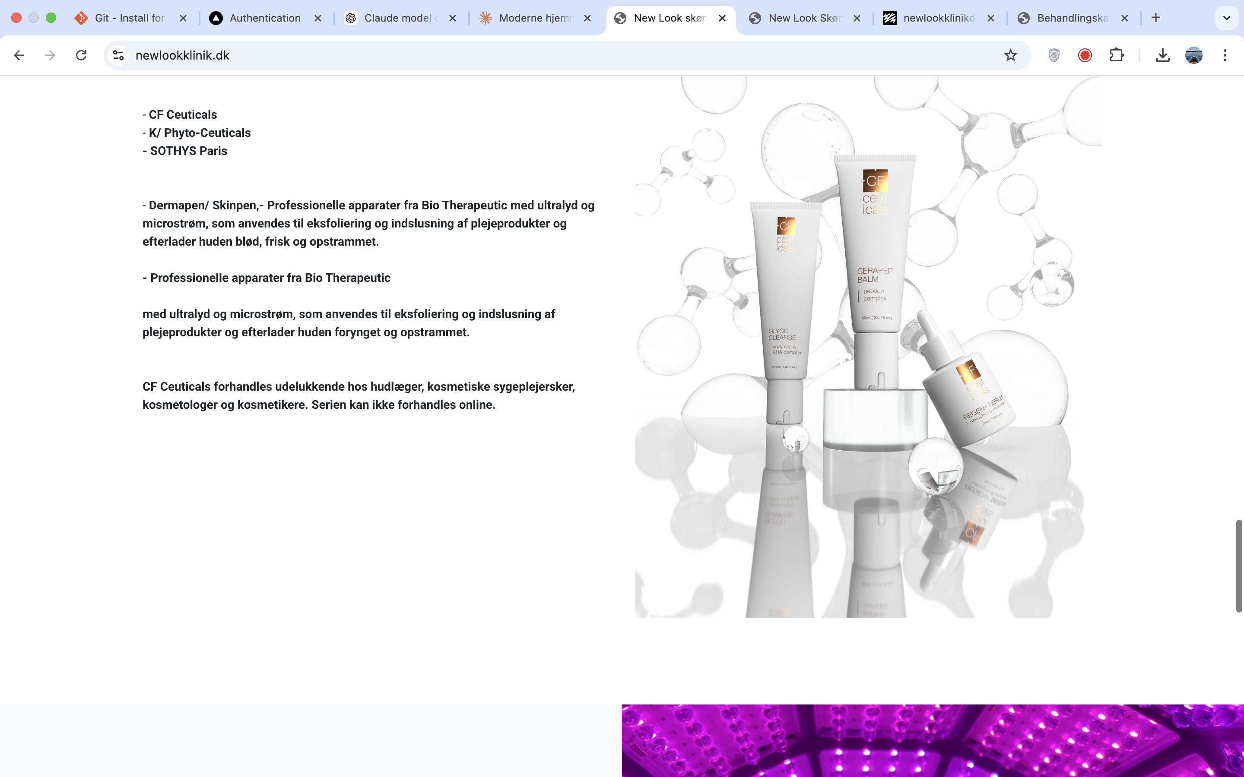This screenshot has height=777, width=1244.
Task: Click the browser back arrow
Action: 19,55
